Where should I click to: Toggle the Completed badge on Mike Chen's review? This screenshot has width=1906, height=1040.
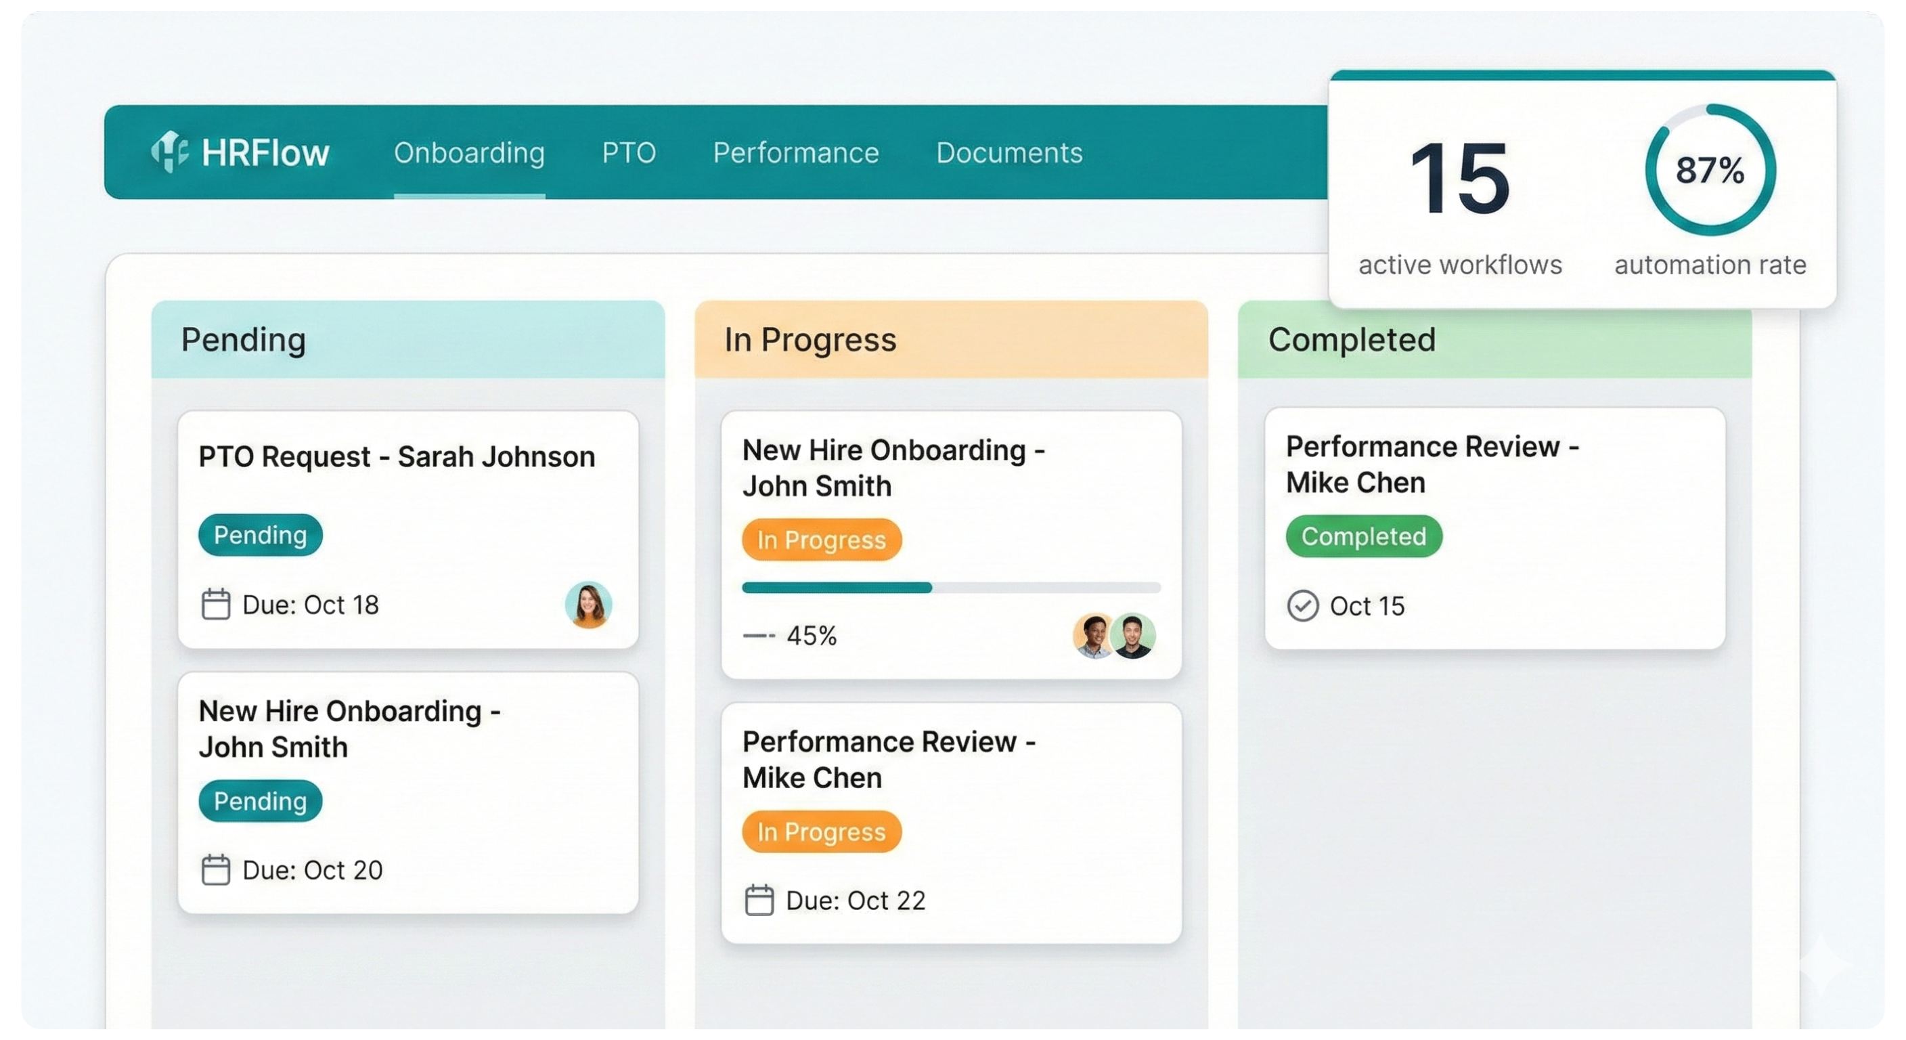1363,537
